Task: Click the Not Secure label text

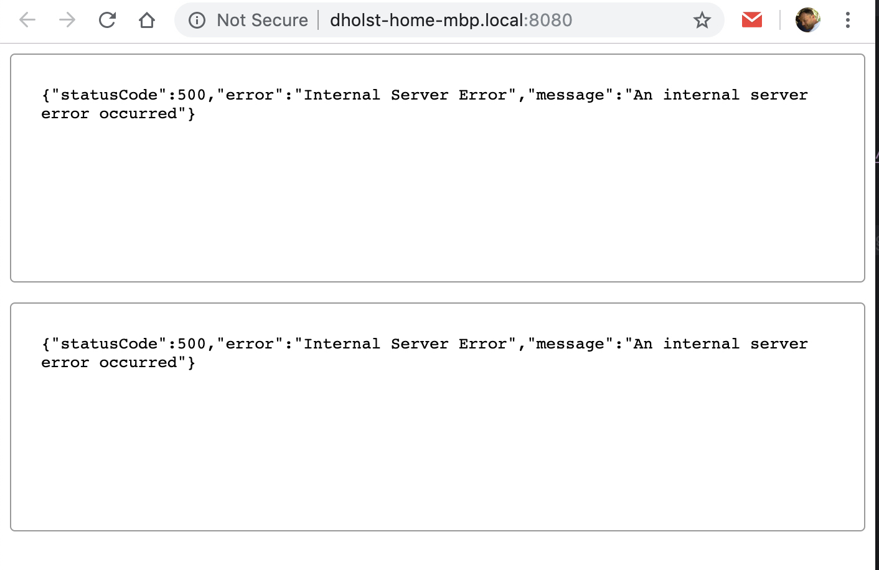Action: (261, 19)
